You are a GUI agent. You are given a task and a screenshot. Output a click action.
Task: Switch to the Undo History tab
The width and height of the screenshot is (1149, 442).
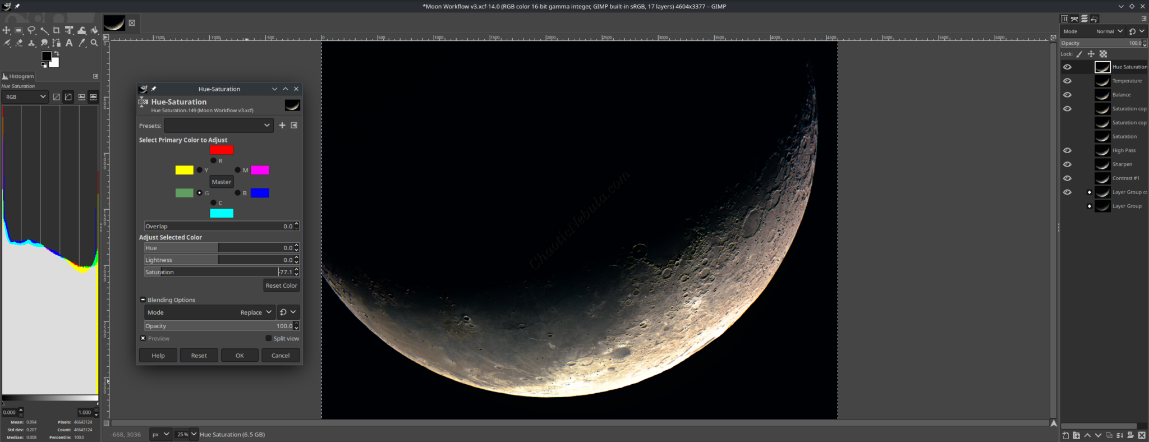(1094, 19)
